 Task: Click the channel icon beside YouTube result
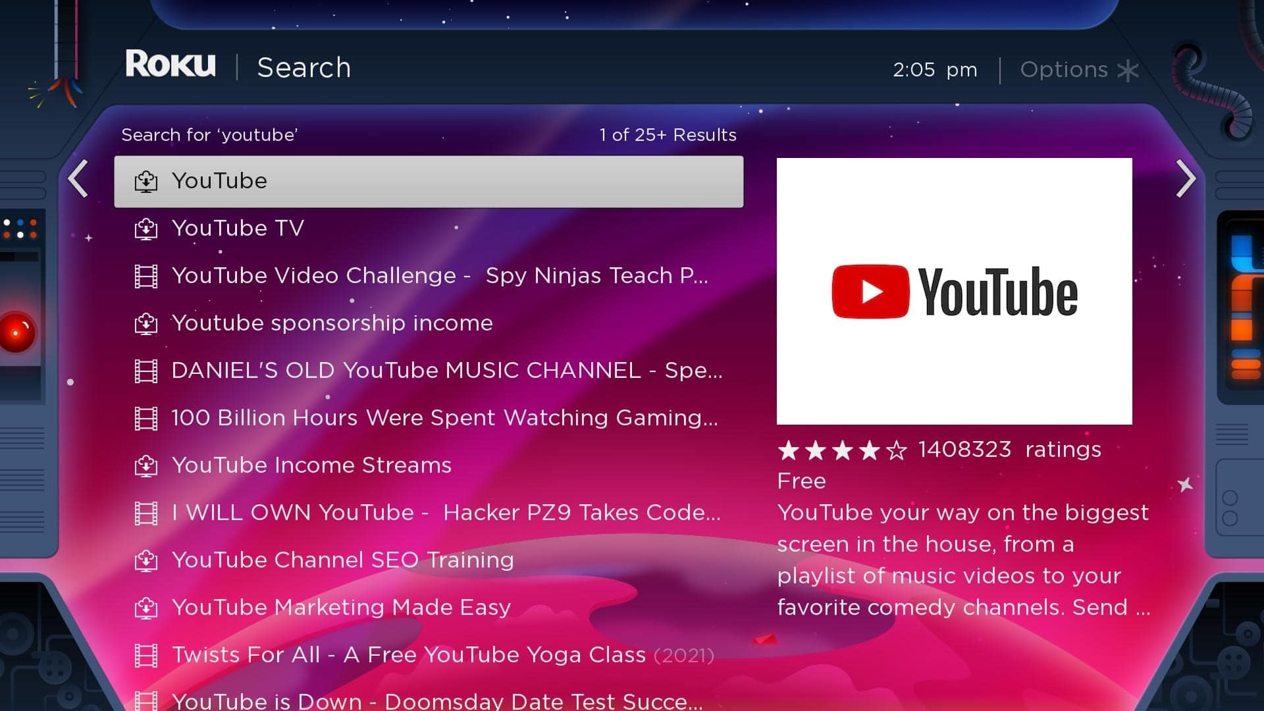pos(145,182)
